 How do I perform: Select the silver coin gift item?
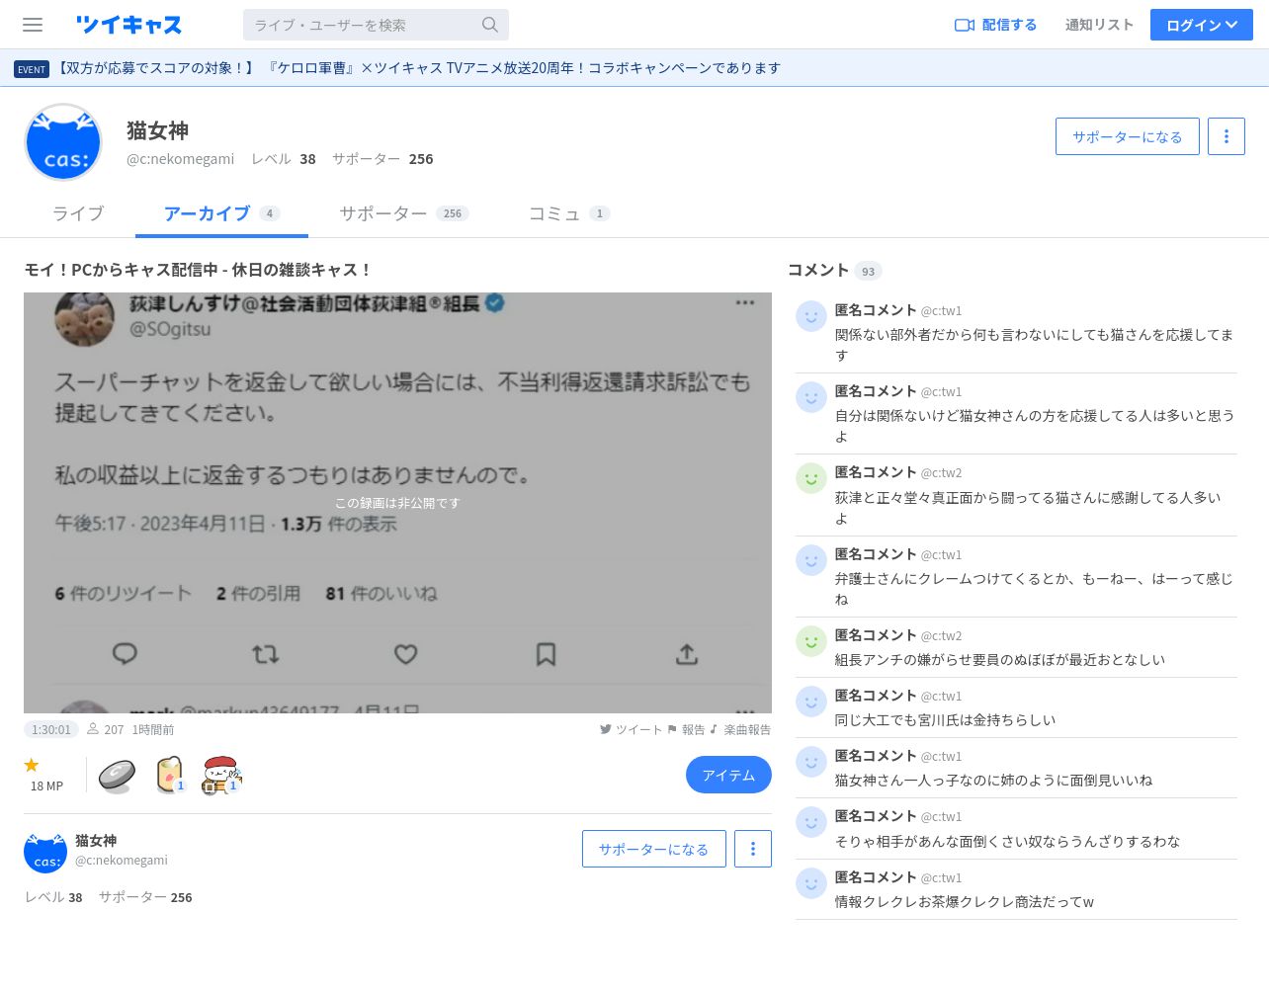[117, 776]
